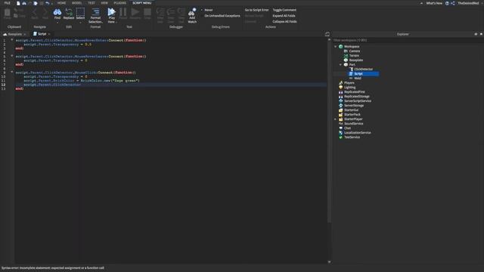484x272 pixels.
Task: Select TestService in Explorer
Action: pyautogui.click(x=352, y=138)
